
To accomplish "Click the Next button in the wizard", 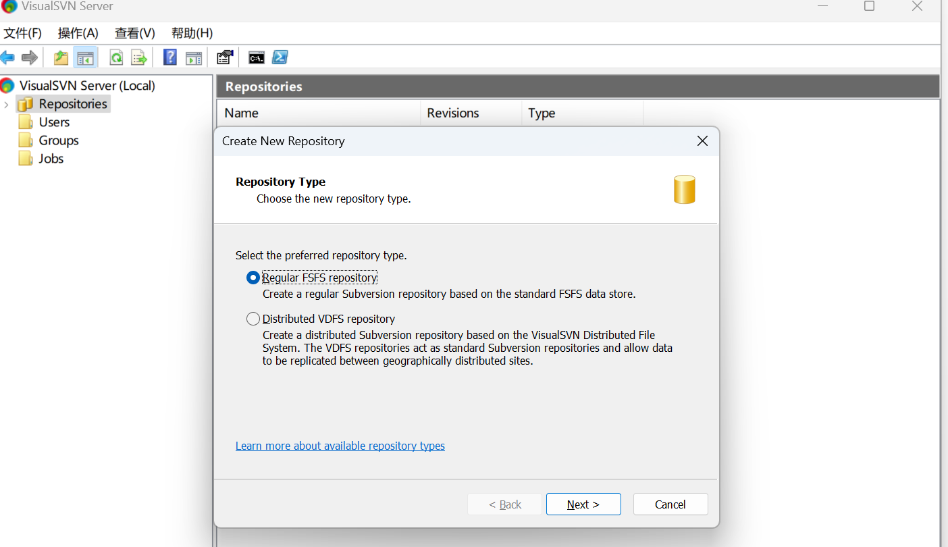I will [583, 504].
